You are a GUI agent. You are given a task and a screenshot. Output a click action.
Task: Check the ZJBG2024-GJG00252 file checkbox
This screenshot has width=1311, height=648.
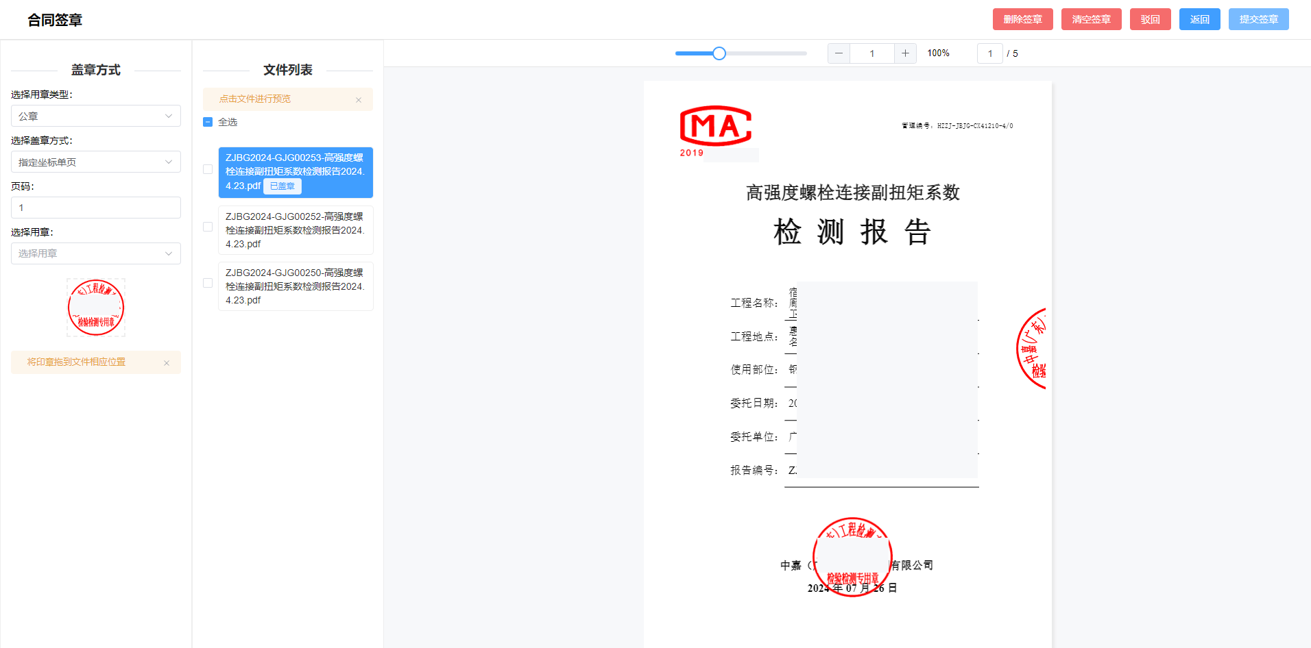coord(208,226)
